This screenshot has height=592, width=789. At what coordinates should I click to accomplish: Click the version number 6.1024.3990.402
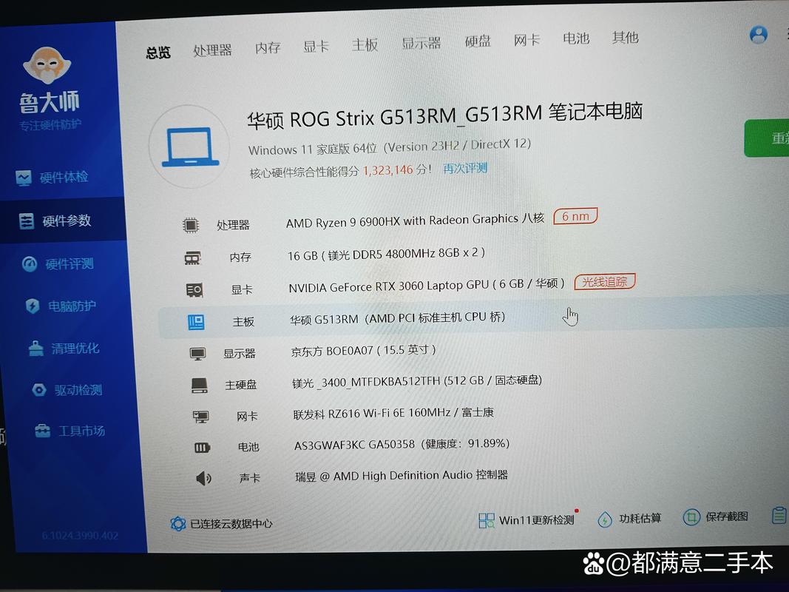pos(81,535)
